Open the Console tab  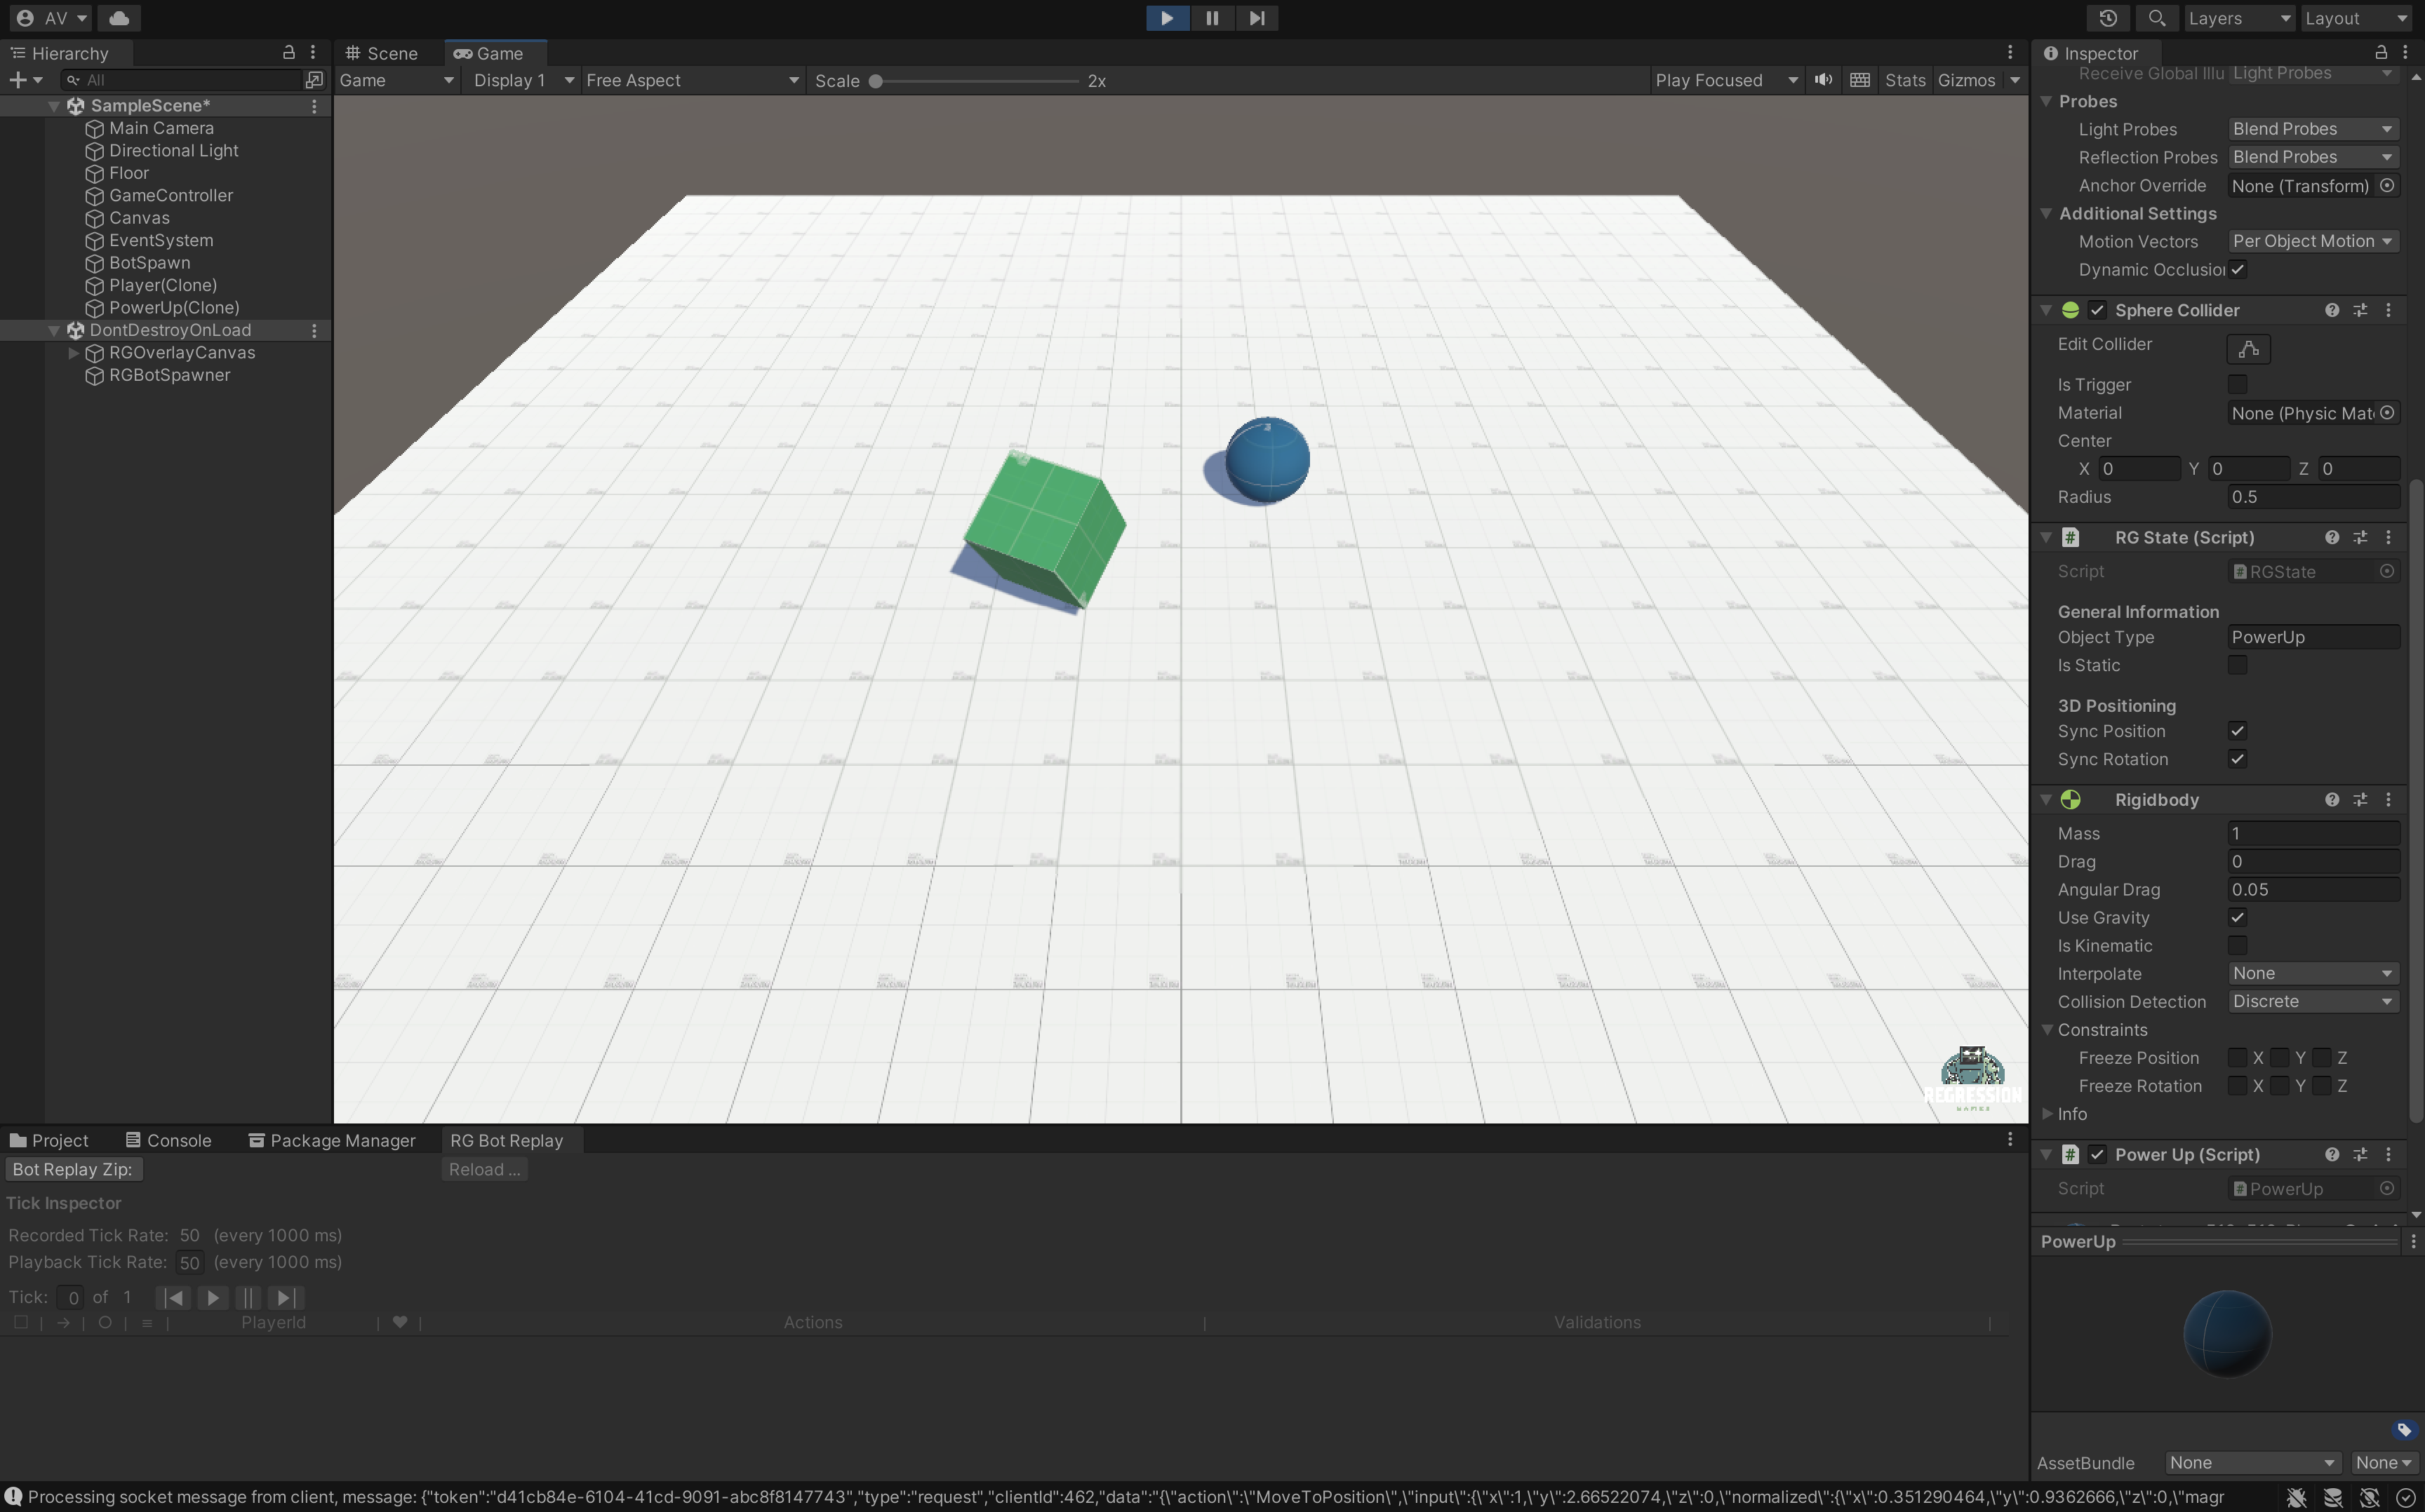pyautogui.click(x=168, y=1140)
